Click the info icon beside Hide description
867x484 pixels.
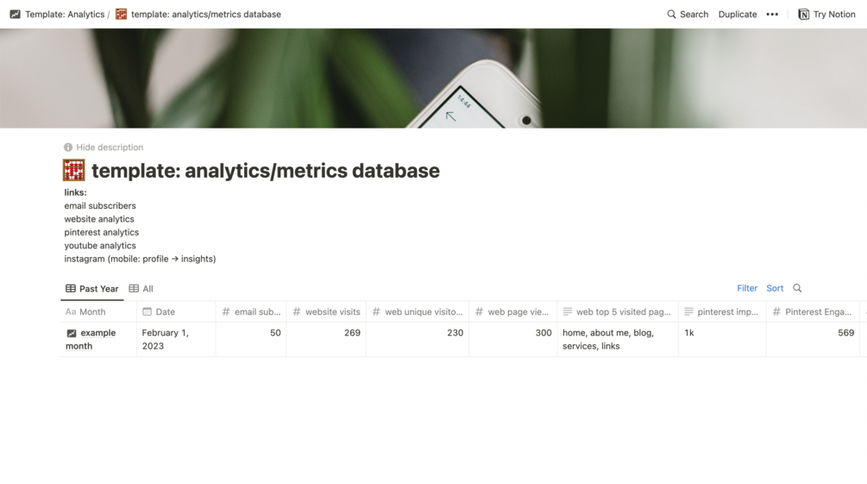(x=68, y=148)
